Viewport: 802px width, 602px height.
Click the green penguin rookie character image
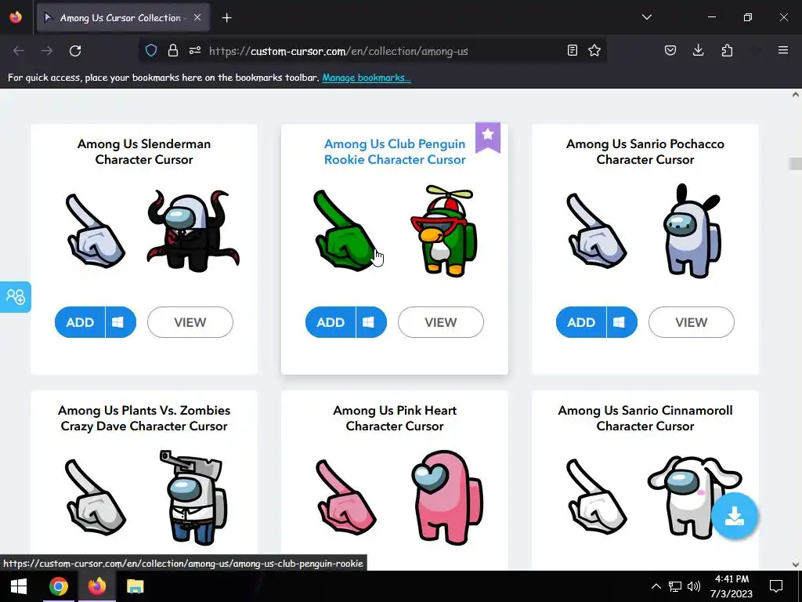point(444,231)
